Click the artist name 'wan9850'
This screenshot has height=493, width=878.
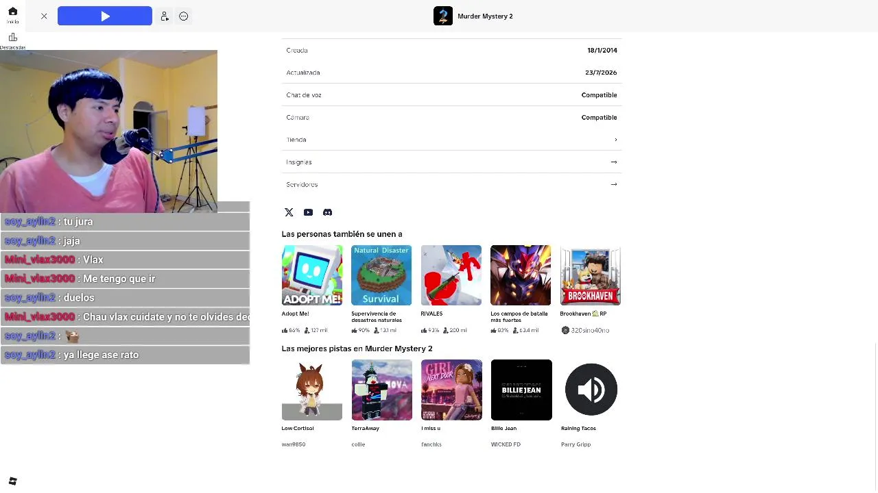[294, 444]
